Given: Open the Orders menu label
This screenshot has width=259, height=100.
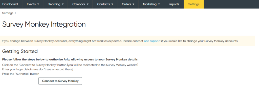Looking at the screenshot, I should [126, 4].
